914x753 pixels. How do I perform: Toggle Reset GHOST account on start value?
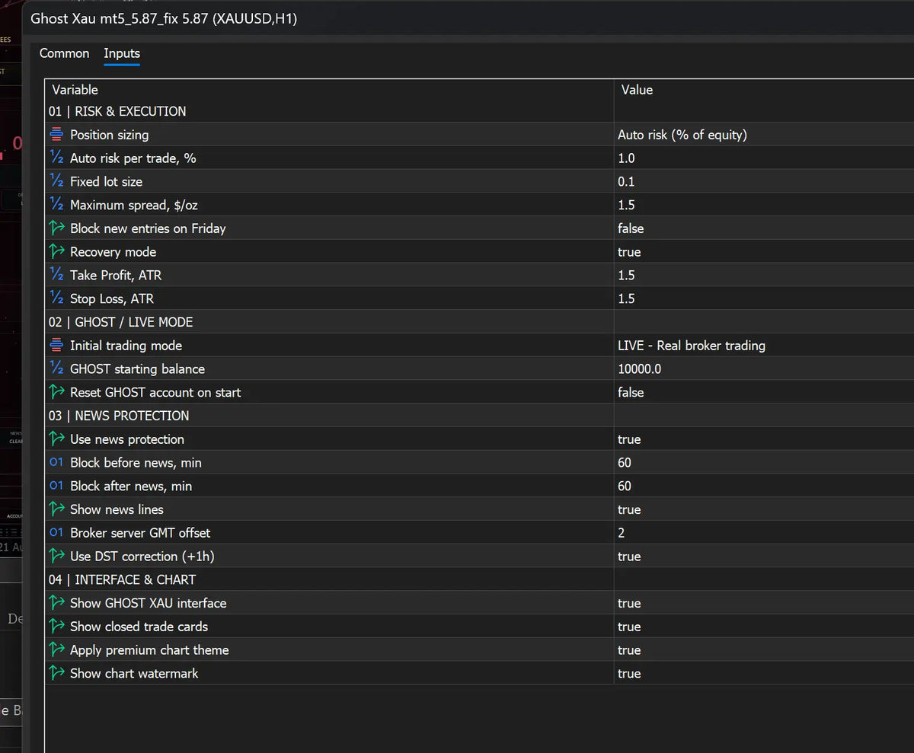point(764,392)
